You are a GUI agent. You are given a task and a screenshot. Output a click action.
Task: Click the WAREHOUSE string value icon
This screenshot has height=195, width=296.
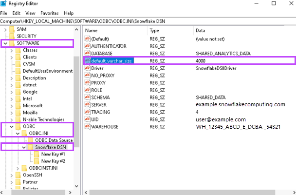point(87,126)
